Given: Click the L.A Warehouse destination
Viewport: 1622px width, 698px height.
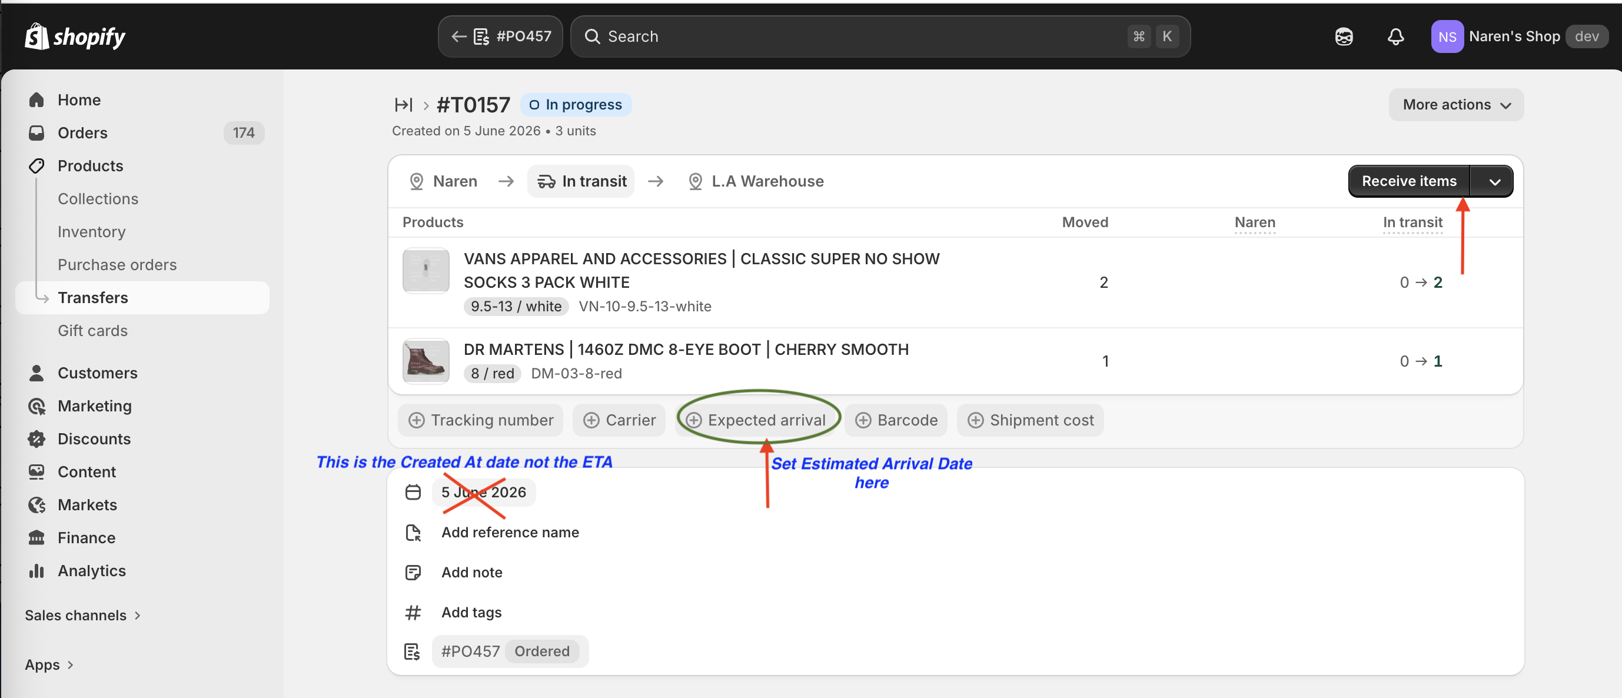Looking at the screenshot, I should (x=756, y=181).
